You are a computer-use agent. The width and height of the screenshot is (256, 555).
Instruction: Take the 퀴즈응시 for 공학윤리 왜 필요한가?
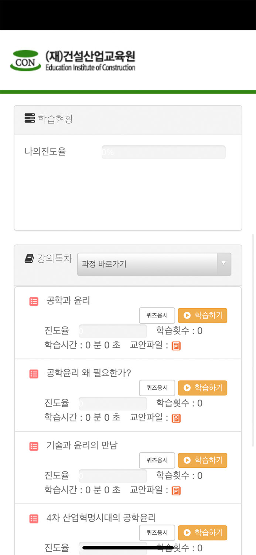tap(157, 388)
